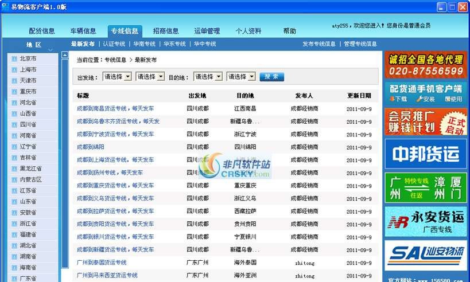Click the icon beside 辽宁省

pyautogui.click(x=14, y=147)
